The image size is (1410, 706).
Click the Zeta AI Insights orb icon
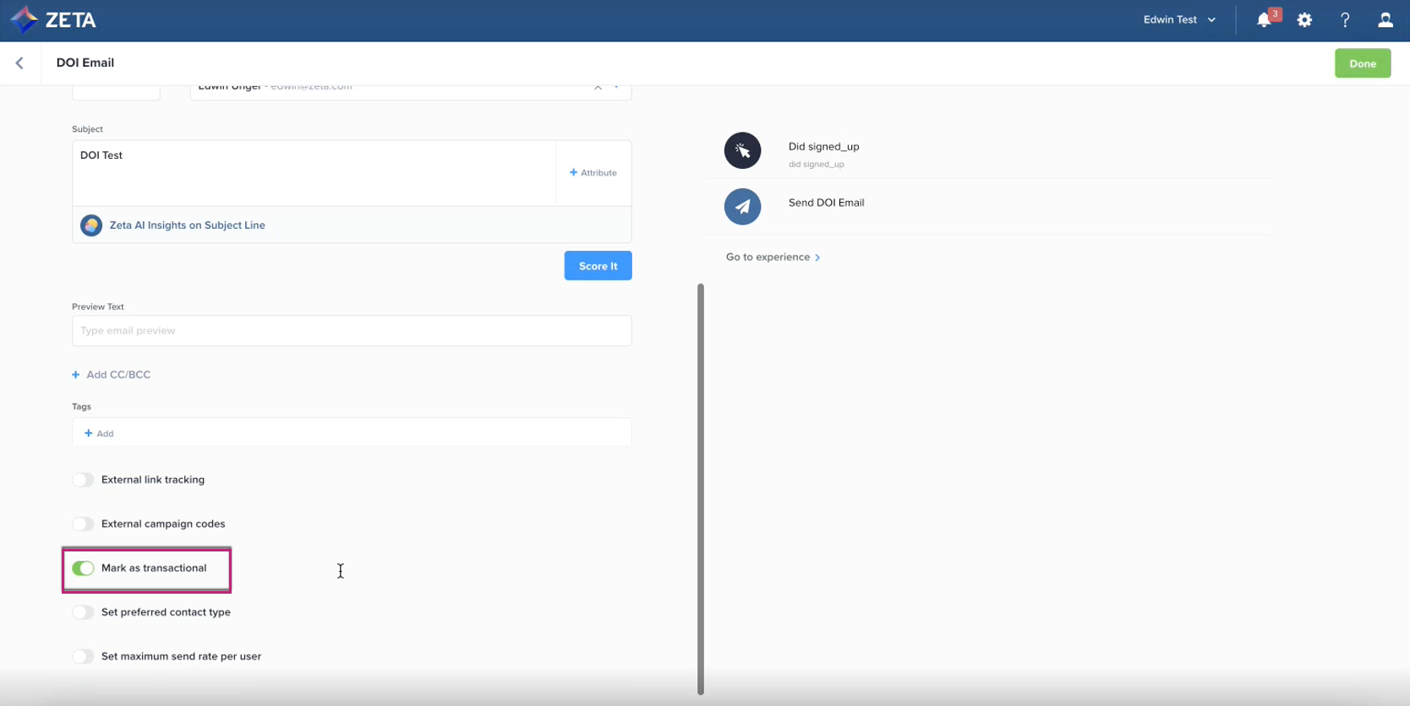coord(91,225)
